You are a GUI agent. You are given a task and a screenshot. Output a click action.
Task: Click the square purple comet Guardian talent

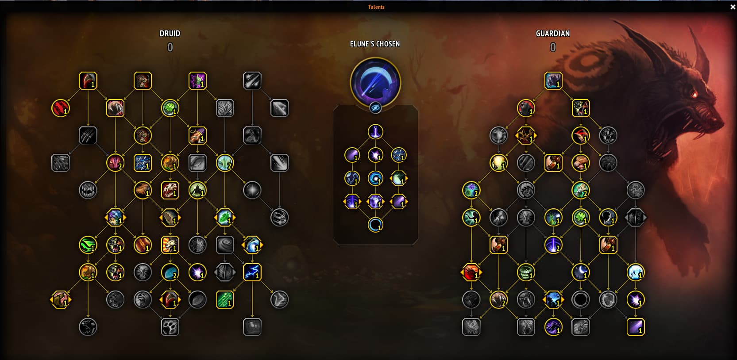(636, 327)
